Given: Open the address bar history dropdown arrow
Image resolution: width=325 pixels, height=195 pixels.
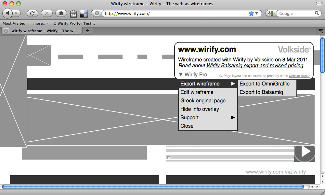Looking at the screenshot, I should (257, 13).
